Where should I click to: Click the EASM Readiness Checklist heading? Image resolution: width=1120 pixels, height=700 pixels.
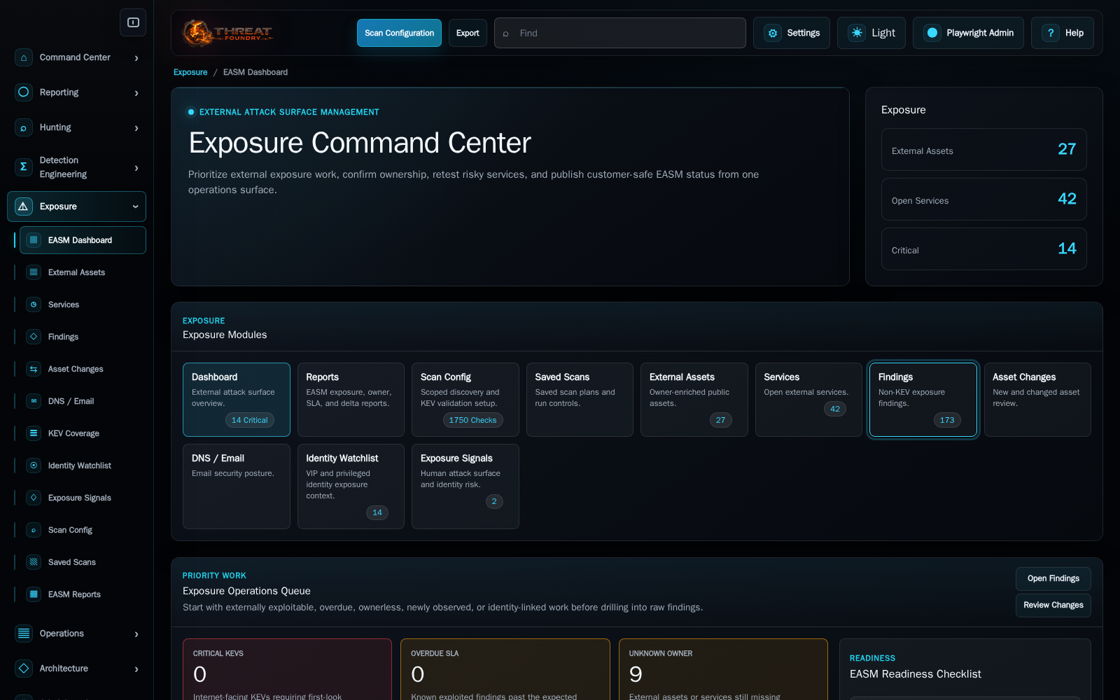(x=916, y=674)
